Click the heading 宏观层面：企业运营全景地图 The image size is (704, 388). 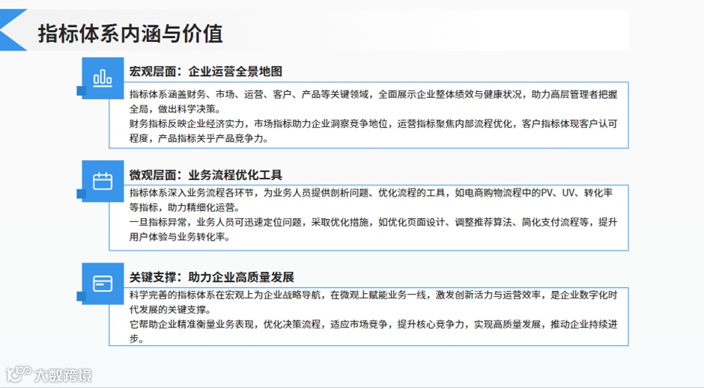(206, 72)
